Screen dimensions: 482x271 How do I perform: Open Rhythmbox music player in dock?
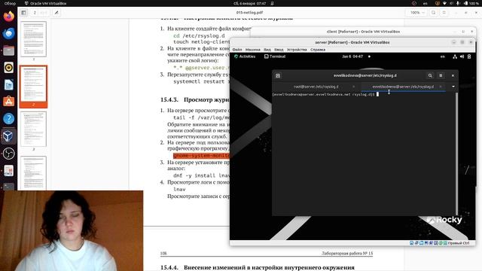pyautogui.click(x=8, y=67)
